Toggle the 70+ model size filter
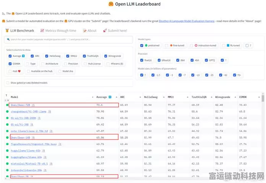The width and height of the screenshot is (266, 183). point(234,75)
